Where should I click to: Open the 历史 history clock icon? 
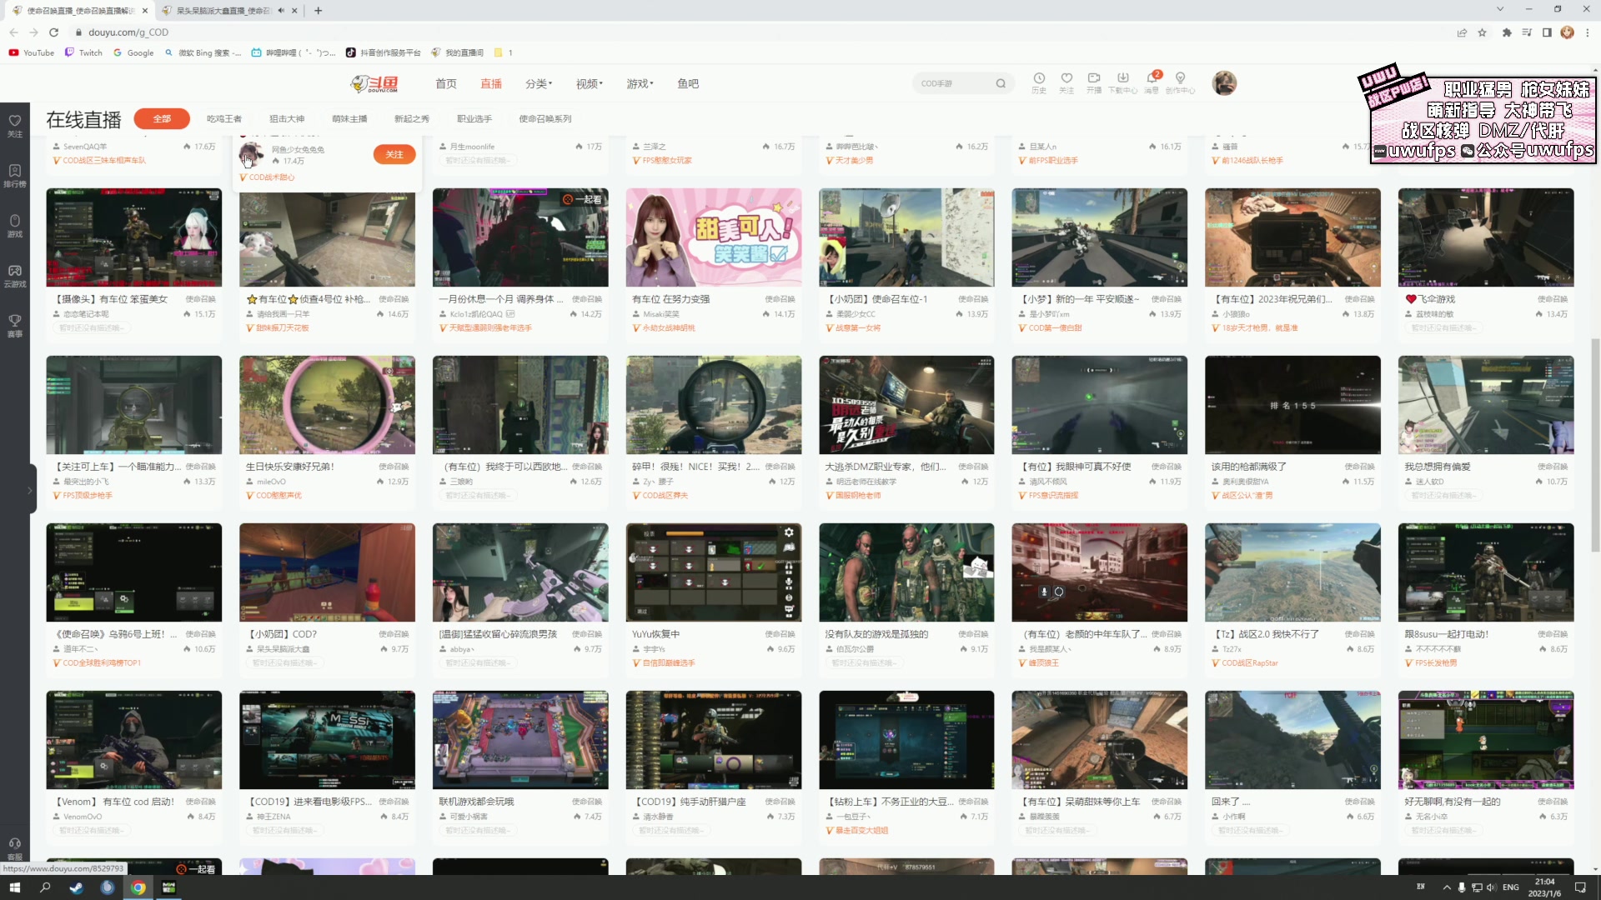[1039, 82]
